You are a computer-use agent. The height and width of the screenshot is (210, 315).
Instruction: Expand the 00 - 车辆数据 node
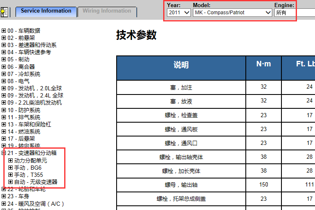(4, 31)
